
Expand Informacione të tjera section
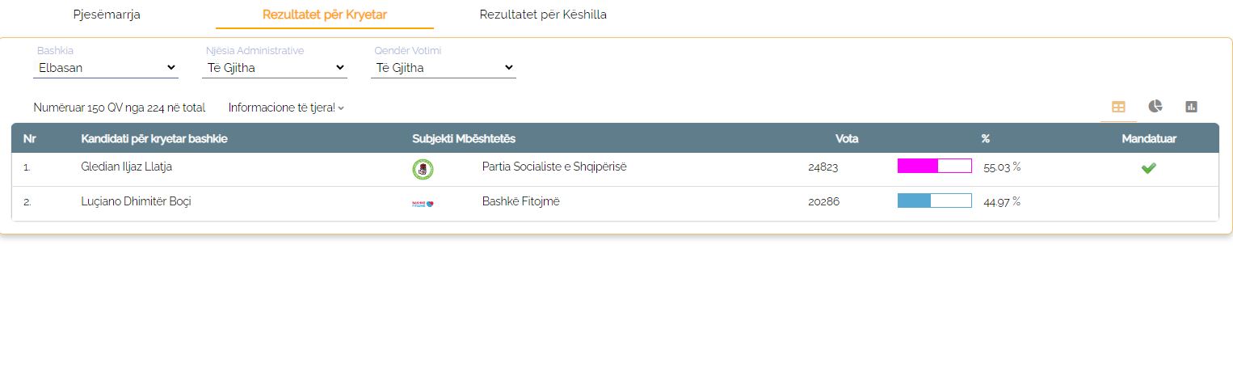(x=286, y=108)
